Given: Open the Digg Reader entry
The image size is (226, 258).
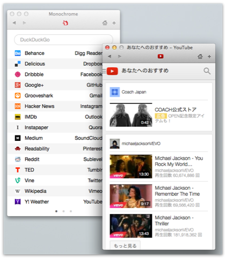Looking at the screenshot, I should [89, 53].
